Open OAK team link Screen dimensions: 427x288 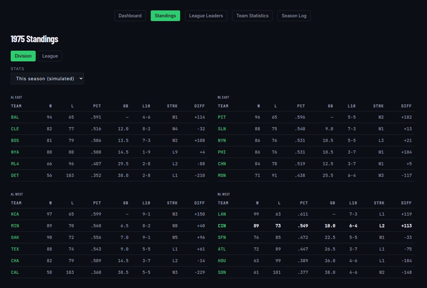pyautogui.click(x=15, y=237)
